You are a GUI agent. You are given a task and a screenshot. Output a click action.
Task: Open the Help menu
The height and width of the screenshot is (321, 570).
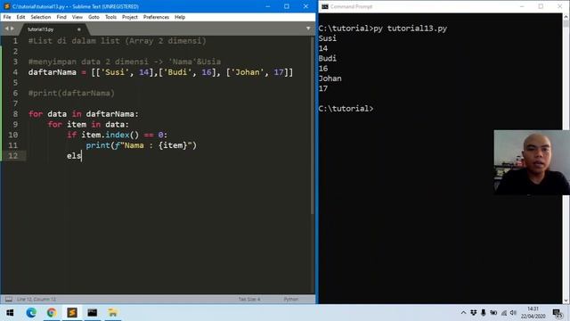pyautogui.click(x=180, y=17)
